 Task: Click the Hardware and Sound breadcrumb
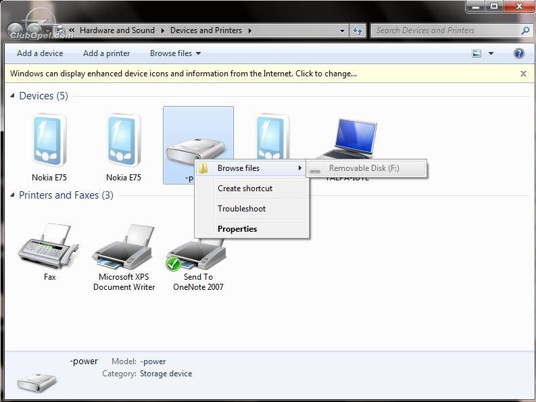pos(117,30)
